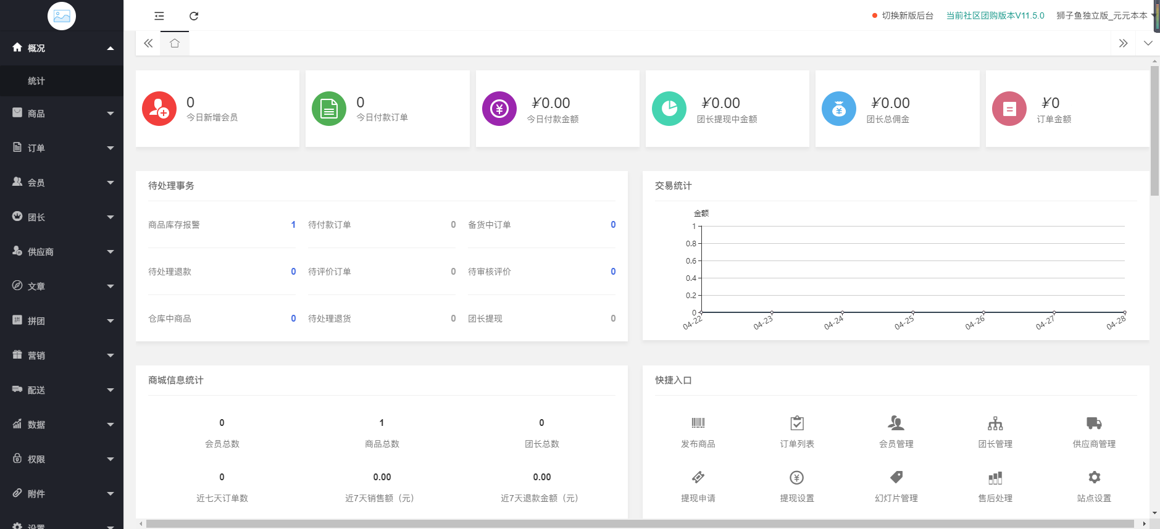1160x529 pixels.
Task: Click the version link 当前社区团购版本V11.5.0
Action: click(x=995, y=15)
